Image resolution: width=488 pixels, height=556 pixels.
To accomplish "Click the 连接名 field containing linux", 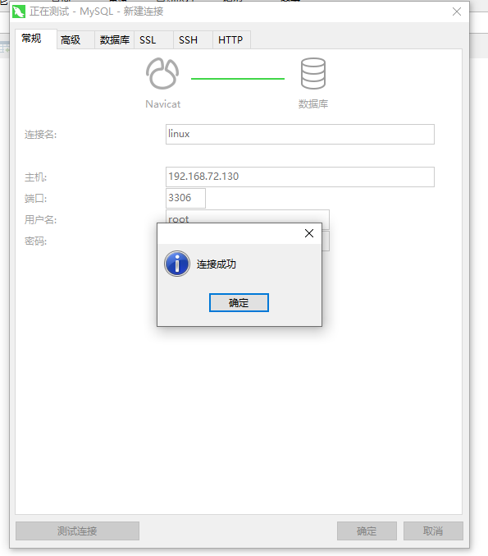I will (300, 134).
